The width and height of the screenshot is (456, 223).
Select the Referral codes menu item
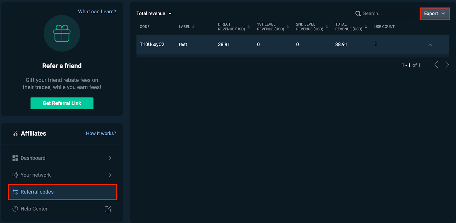coord(62,192)
